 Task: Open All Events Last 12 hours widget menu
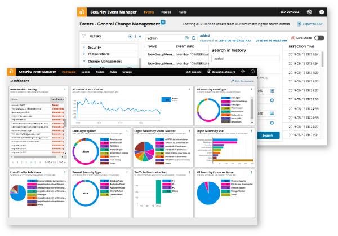tap(189, 89)
